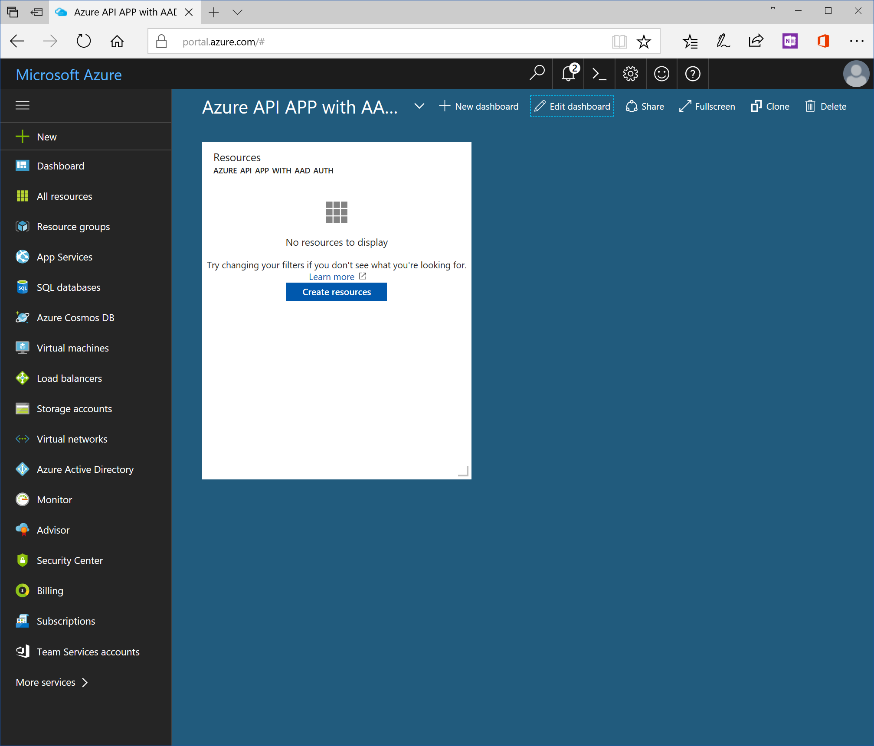Collapse the hamburger sidebar menu

point(23,105)
